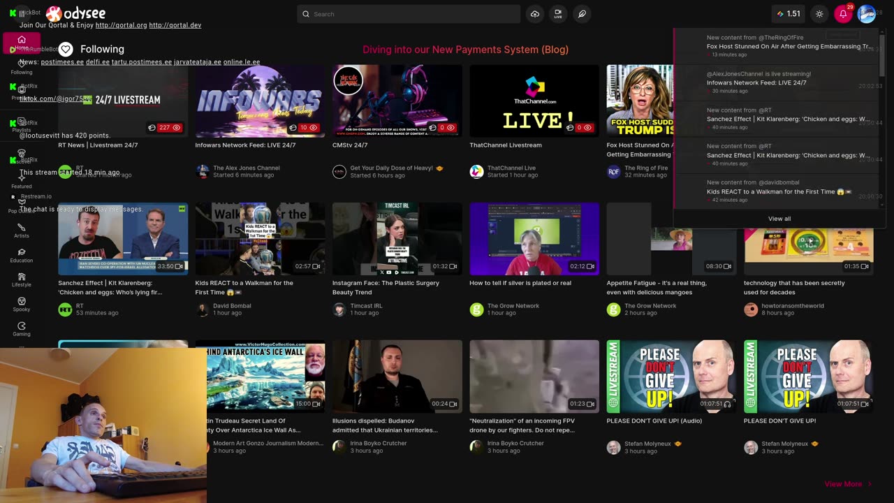Screen dimensions: 894x503
Task: Open Neutralization of FPV drone thumbnail
Action: [x=534, y=377]
